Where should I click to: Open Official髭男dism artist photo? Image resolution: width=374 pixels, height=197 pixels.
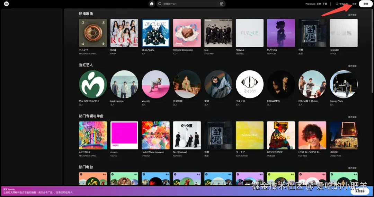click(312, 84)
